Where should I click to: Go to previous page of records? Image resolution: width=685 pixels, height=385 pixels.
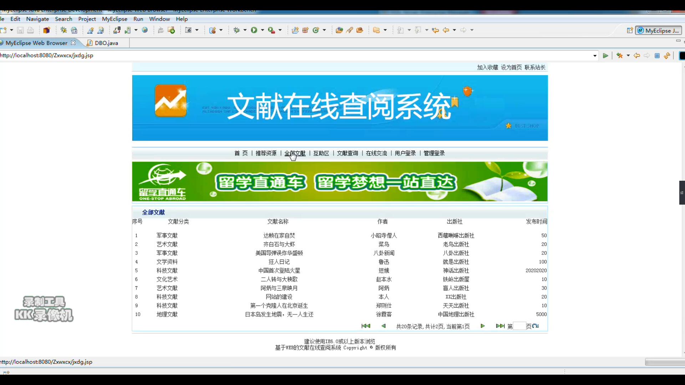(x=384, y=326)
